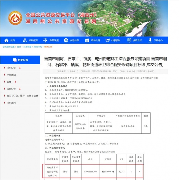The width and height of the screenshot is (179, 180).
Task: Click project number CGXM2026433101000016
Action: (x=76, y=90)
